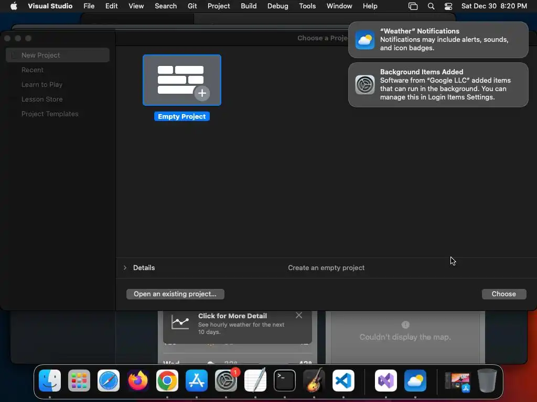Open Lesson Store in sidebar
Screen dimensions: 537x402
pos(42,99)
